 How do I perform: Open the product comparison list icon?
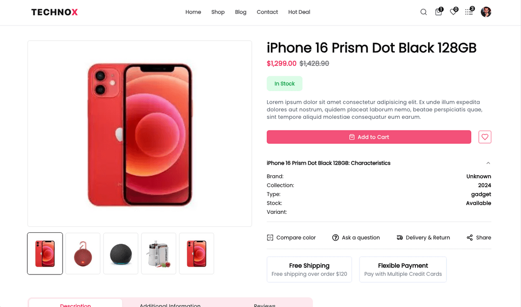468,12
